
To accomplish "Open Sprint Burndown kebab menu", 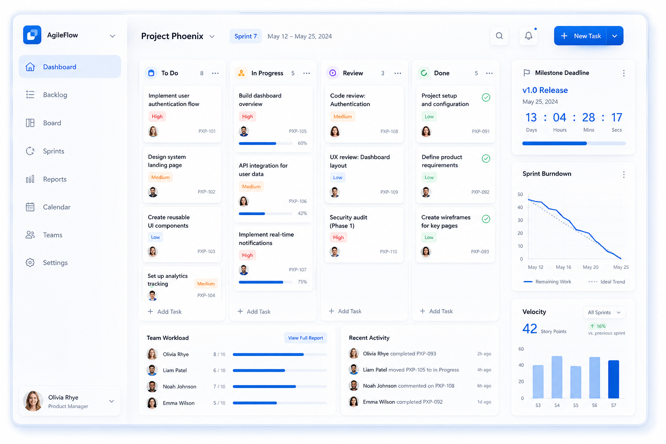I will click(624, 174).
